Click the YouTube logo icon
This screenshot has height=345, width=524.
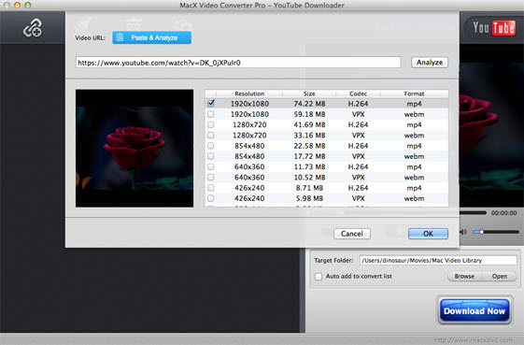coord(494,27)
